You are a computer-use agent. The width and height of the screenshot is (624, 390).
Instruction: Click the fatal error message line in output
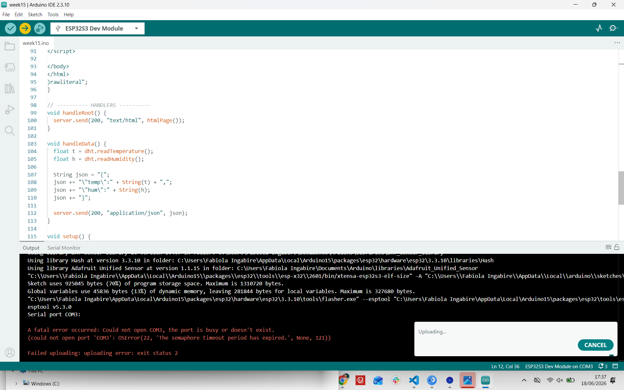pyautogui.click(x=151, y=330)
